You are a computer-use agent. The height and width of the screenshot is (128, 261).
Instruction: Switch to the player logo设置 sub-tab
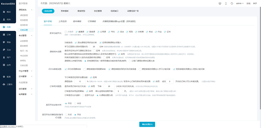pyautogui.click(x=119, y=21)
